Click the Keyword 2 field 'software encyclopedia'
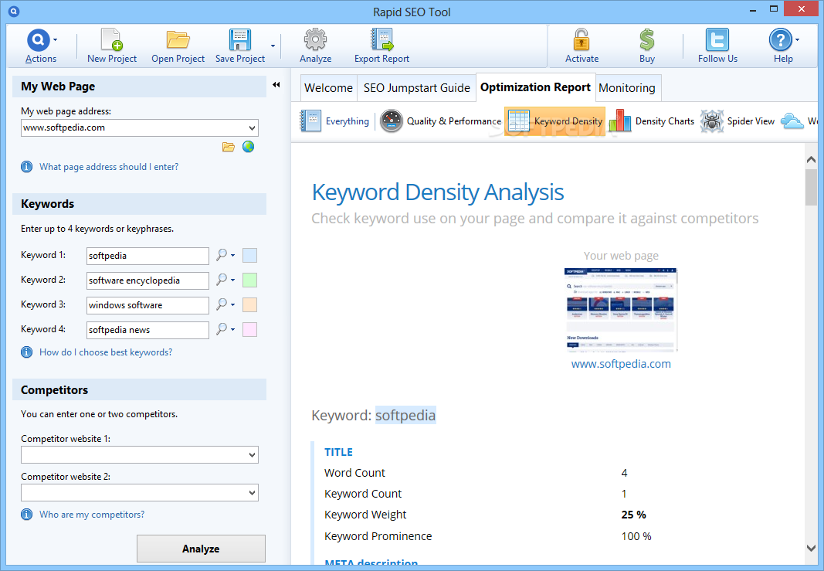824x571 pixels. [x=148, y=280]
